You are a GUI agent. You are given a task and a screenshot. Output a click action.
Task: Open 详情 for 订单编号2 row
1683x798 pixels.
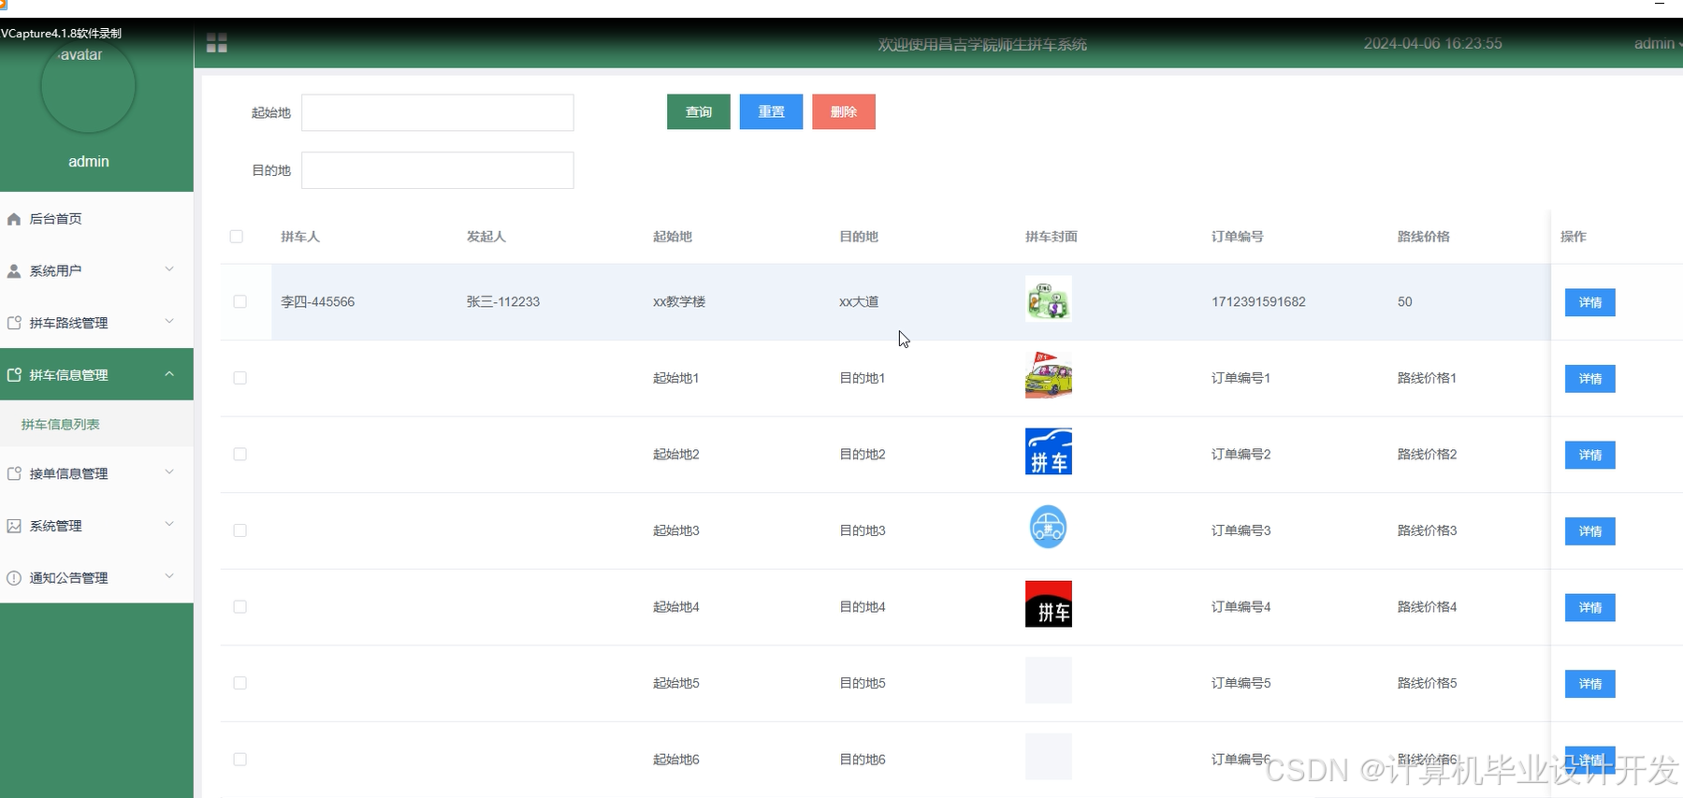[1590, 456]
